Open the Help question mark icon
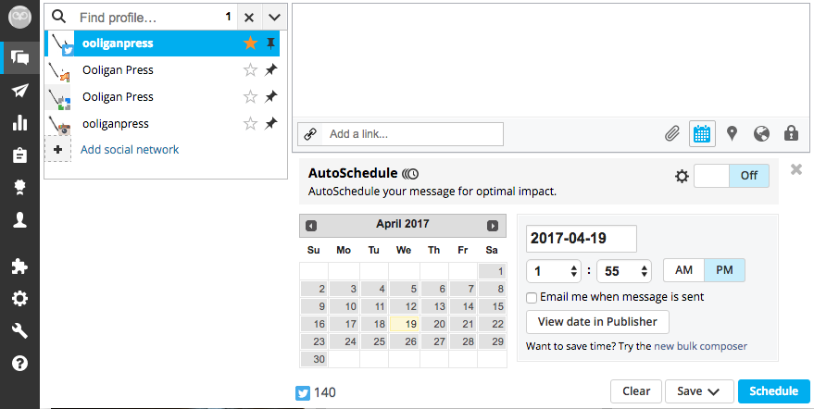The height and width of the screenshot is (409, 814). point(19,363)
